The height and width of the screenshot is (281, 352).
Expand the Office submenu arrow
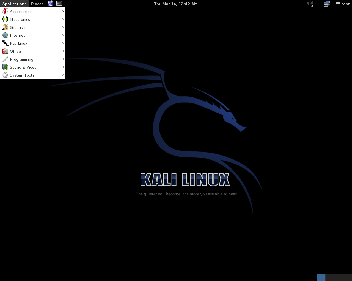(63, 51)
